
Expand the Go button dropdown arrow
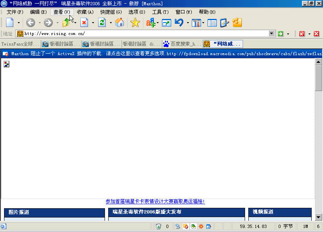pos(288,34)
